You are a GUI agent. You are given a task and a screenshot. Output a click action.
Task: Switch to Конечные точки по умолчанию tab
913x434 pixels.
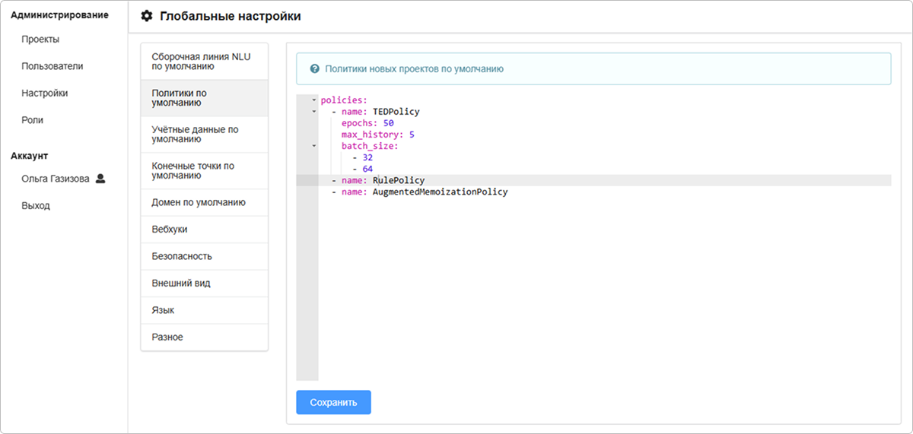click(x=204, y=171)
